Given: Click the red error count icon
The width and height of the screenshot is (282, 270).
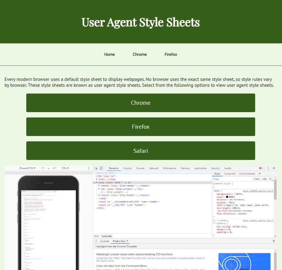Looking at the screenshot, I should 261,168.
